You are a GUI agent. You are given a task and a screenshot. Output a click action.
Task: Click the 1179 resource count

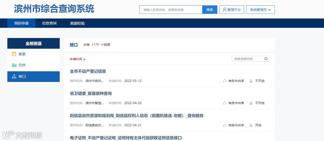(95, 45)
